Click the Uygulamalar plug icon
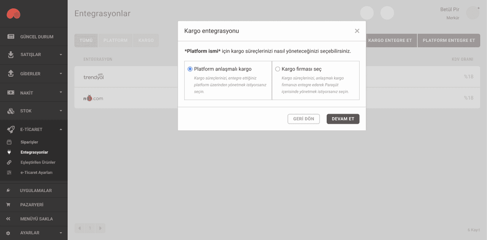 tap(8, 190)
